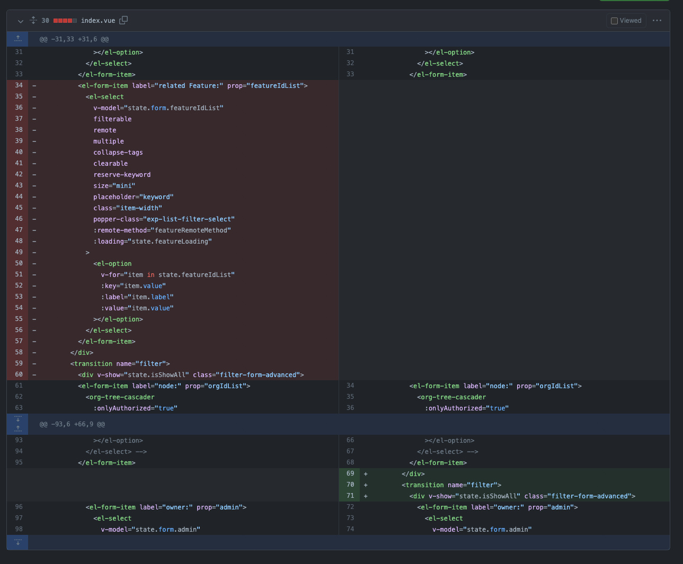Click right-side line 72 label="owner:"
The height and width of the screenshot is (564, 683).
click(x=498, y=507)
